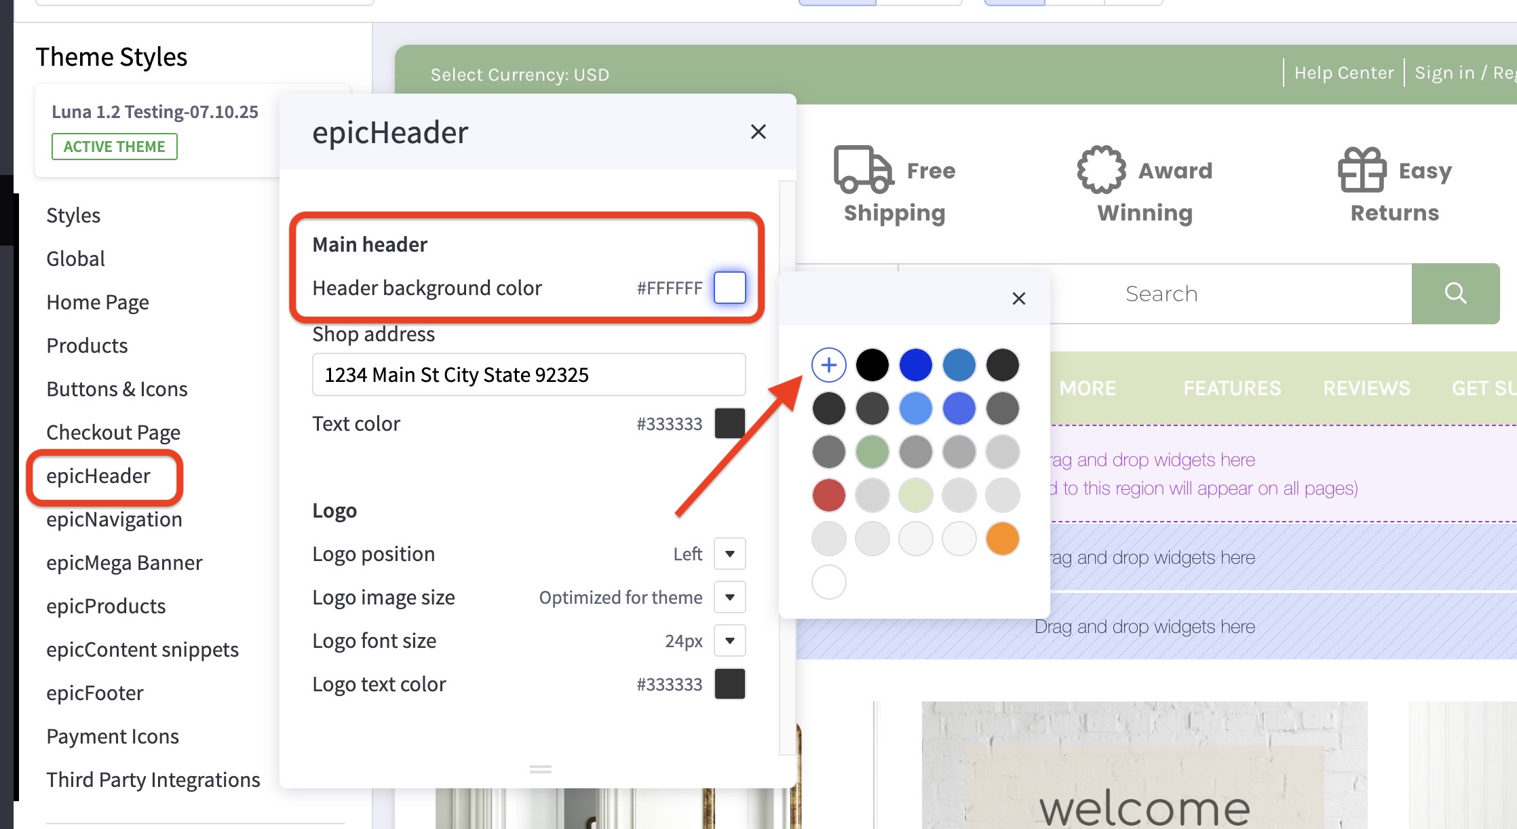The height and width of the screenshot is (829, 1517).
Task: Open Third Party Integrations settings
Action: click(x=153, y=779)
